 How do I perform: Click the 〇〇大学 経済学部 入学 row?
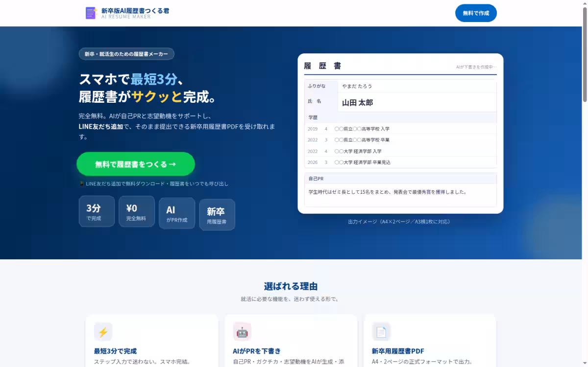(400, 151)
